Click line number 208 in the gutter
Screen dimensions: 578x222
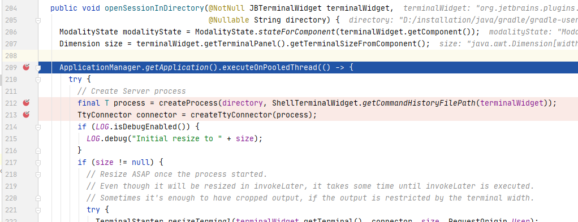tap(11, 55)
